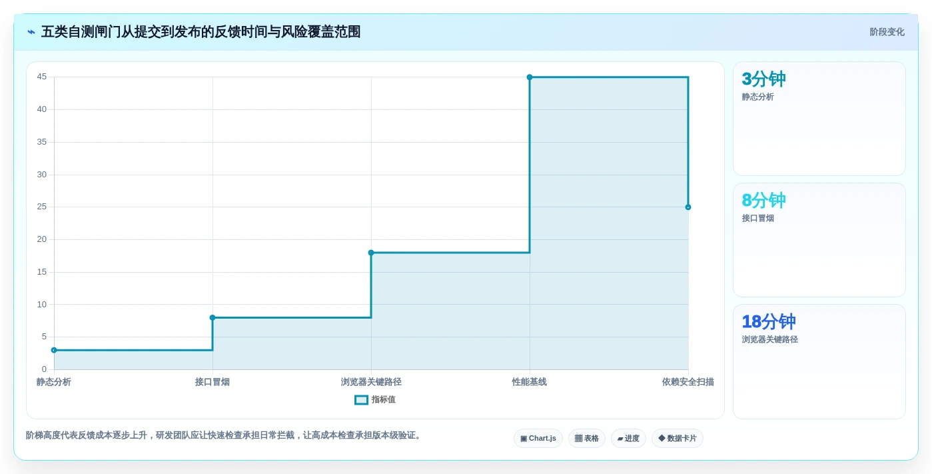Click the 接口冒烟 data point at value 8
The image size is (932, 474).
(213, 317)
